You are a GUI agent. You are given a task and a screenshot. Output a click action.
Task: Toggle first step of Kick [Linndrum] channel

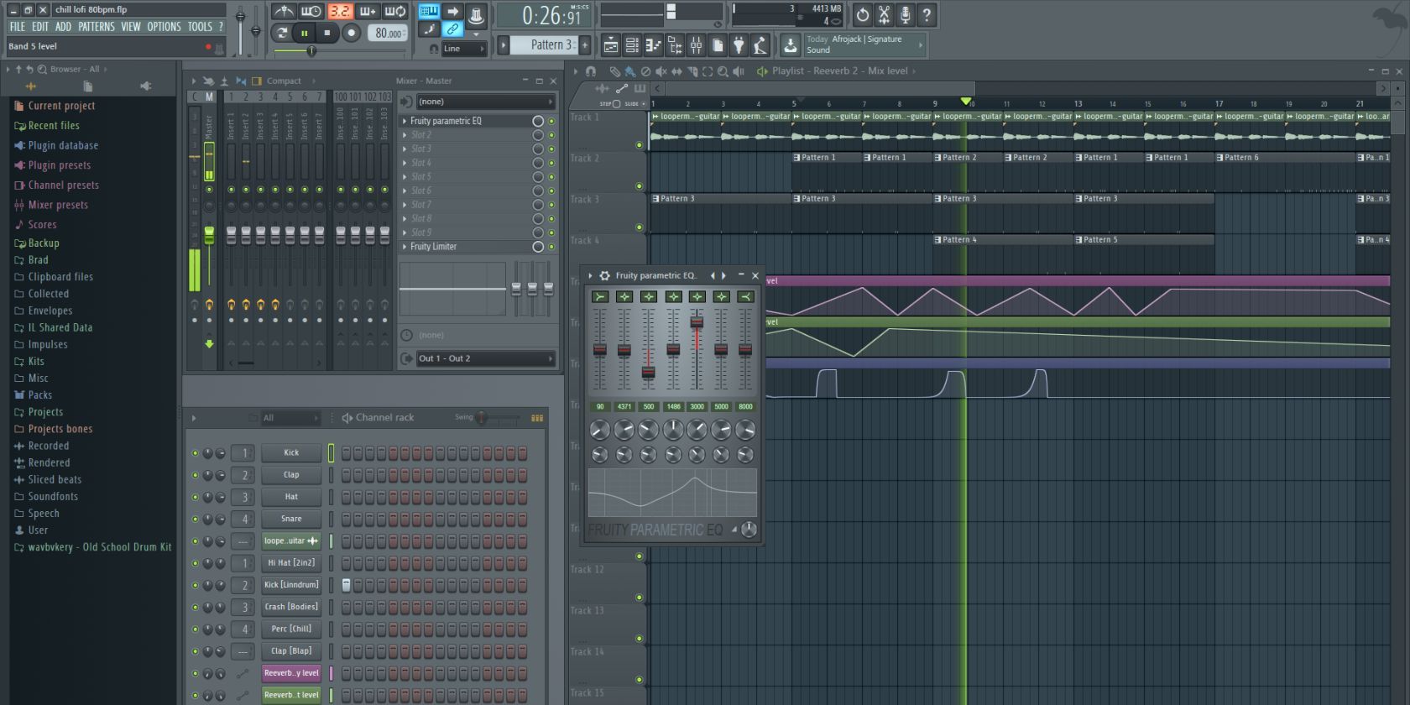(x=346, y=585)
